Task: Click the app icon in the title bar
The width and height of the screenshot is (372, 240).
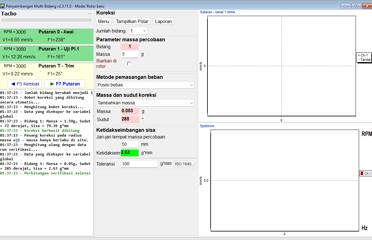Action: click(x=3, y=6)
